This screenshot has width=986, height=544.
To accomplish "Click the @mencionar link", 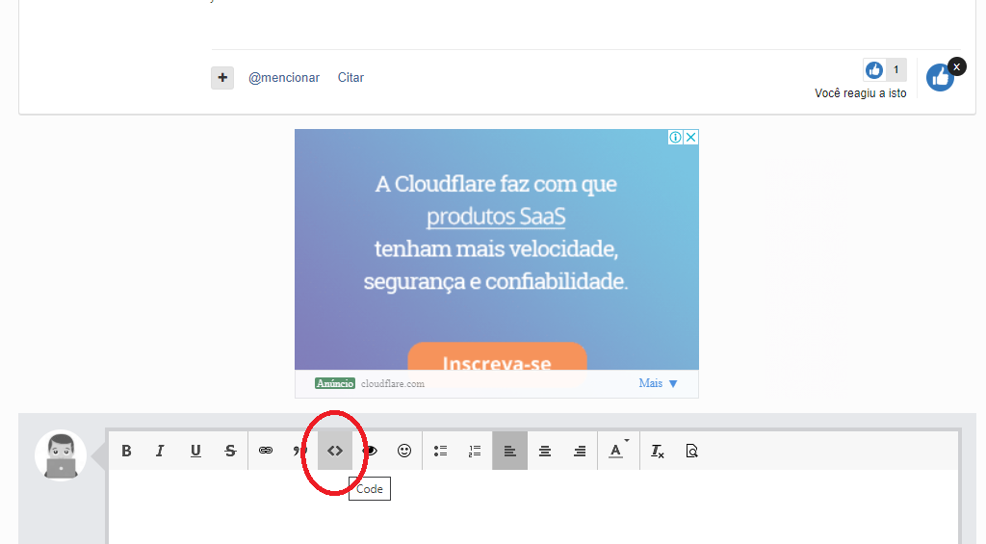I will (x=284, y=78).
